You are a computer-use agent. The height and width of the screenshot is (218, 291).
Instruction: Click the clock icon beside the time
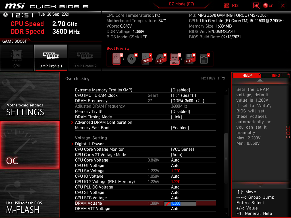pyautogui.click(x=6, y=14)
